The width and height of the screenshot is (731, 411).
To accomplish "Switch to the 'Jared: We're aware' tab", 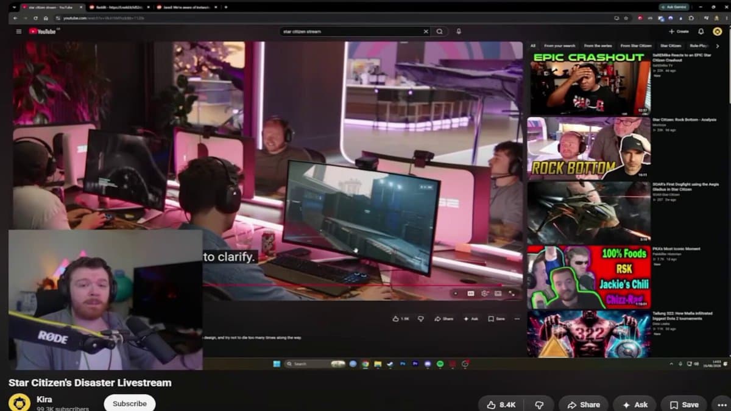I will (x=185, y=7).
